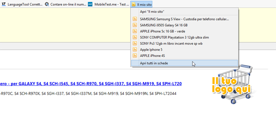Click feed icon beside SONY Ps3 12gb
276x119 pixels.
point(135,43)
